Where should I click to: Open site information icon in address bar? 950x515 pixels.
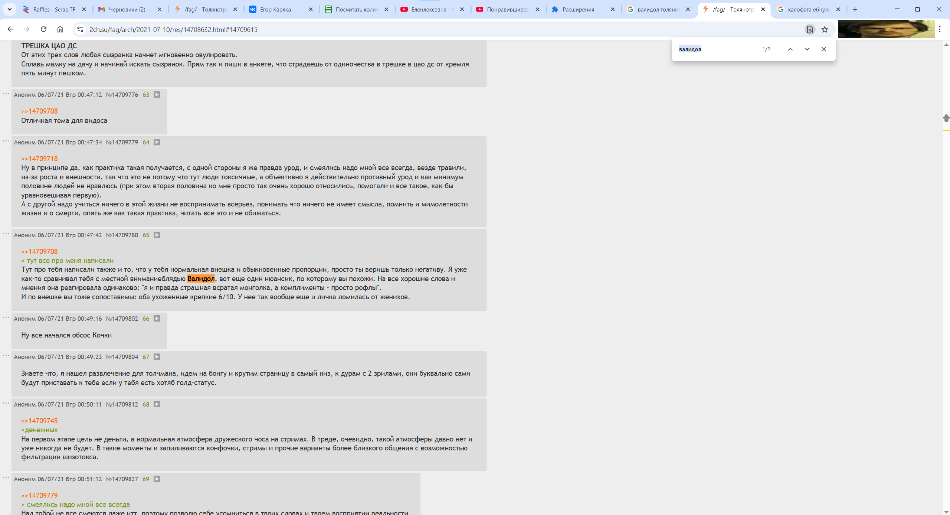click(x=80, y=29)
